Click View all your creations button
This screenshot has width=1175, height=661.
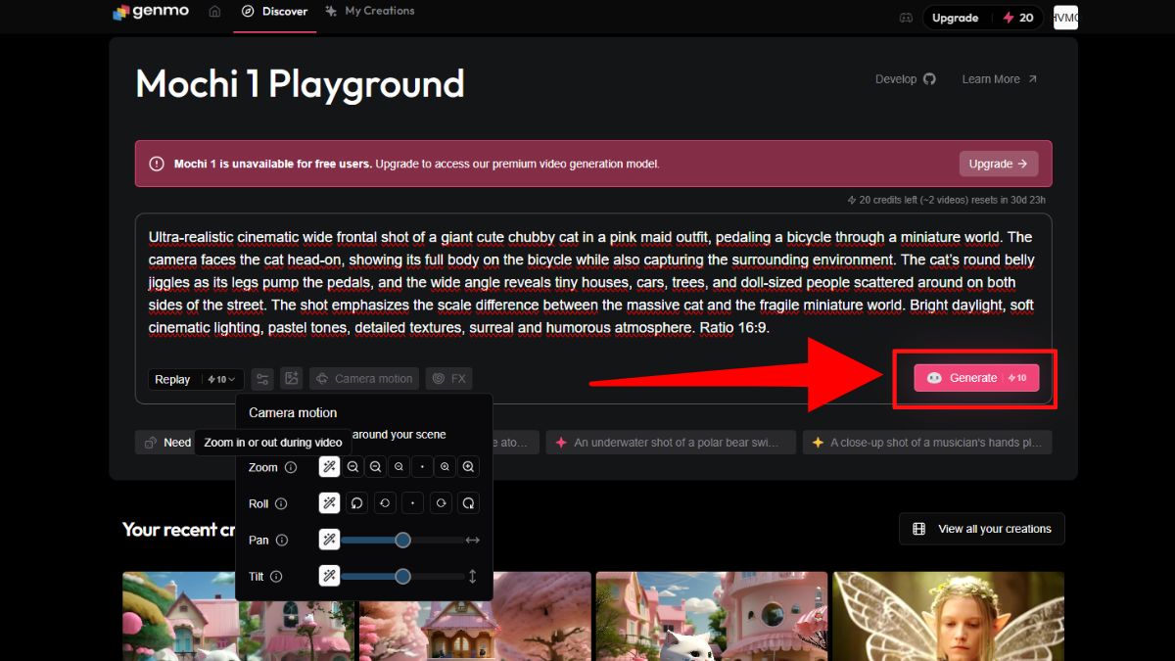[x=982, y=529]
